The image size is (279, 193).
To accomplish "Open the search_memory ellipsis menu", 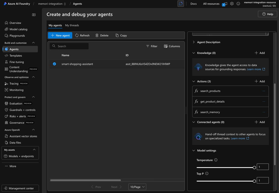I will click(x=264, y=112).
